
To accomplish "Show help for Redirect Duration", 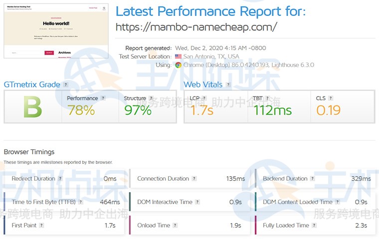I will 60,179.
